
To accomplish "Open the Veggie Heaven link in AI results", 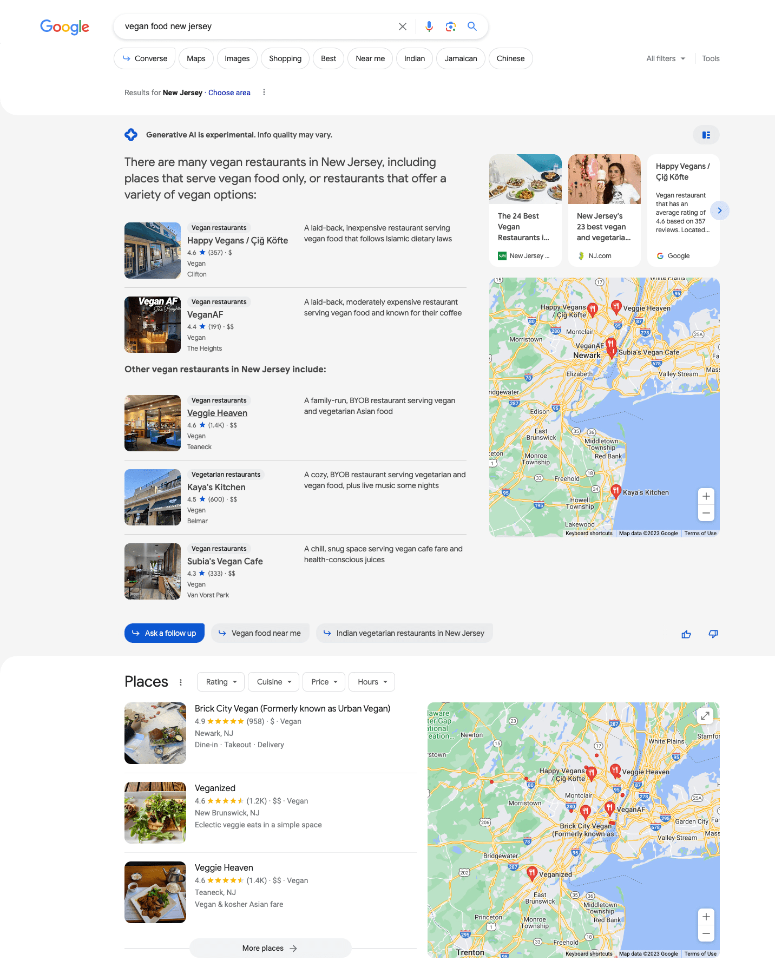I will pyautogui.click(x=217, y=413).
